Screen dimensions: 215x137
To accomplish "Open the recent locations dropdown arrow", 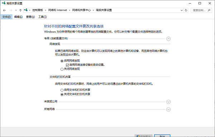I will 16,10.
